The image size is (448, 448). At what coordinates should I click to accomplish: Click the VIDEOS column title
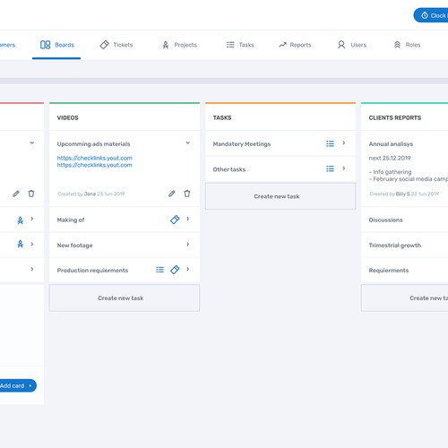[68, 117]
